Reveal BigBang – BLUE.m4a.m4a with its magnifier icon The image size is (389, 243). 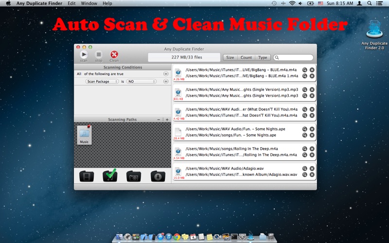(305, 70)
